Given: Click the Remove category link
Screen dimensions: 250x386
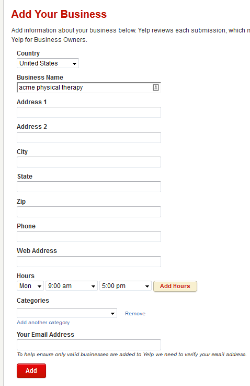Looking at the screenshot, I should pyautogui.click(x=135, y=313).
